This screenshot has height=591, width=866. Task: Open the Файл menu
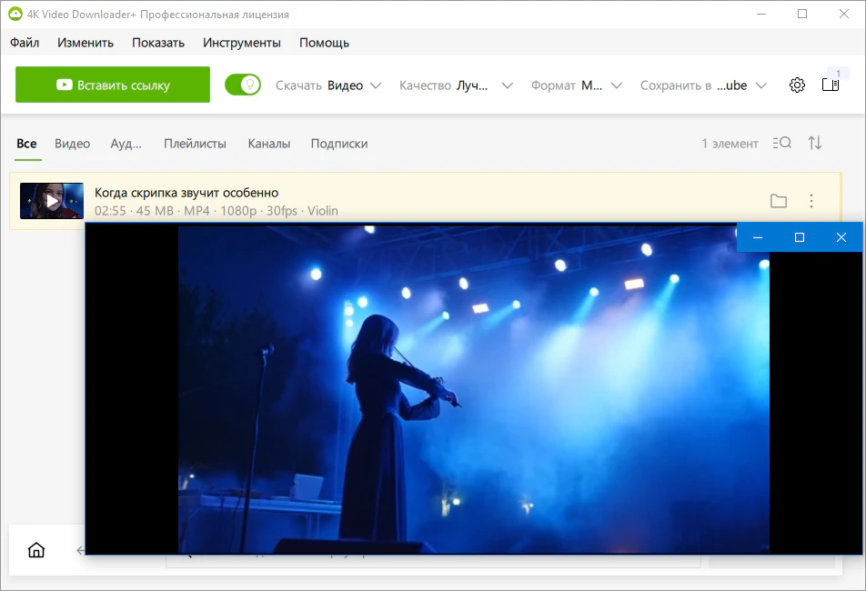click(x=25, y=43)
